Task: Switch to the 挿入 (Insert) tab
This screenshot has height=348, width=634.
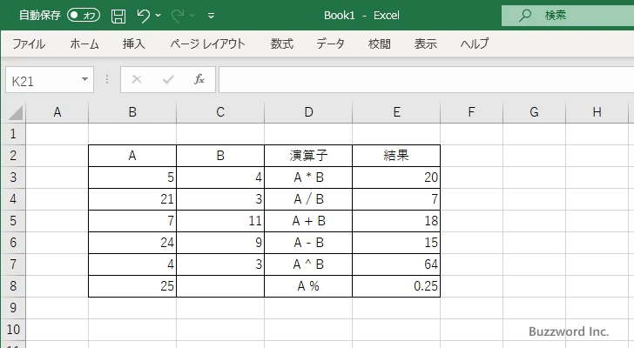Action: click(x=134, y=43)
